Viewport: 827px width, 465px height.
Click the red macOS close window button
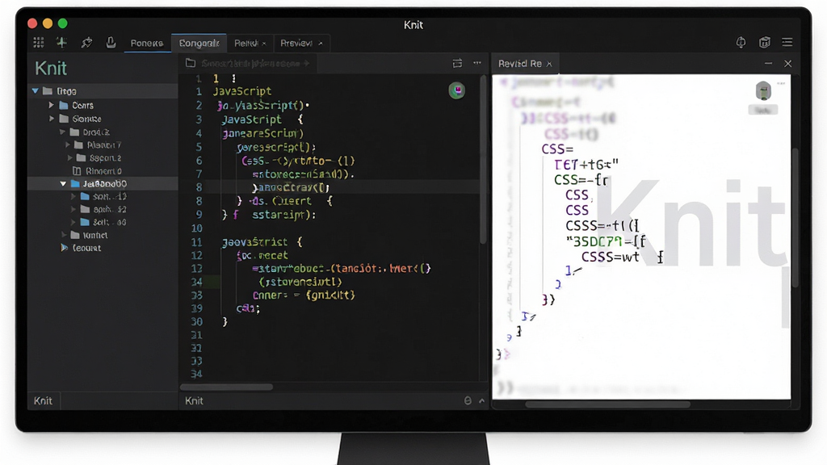32,23
